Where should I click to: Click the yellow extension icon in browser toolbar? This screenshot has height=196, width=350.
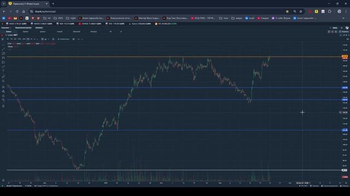(x=316, y=11)
